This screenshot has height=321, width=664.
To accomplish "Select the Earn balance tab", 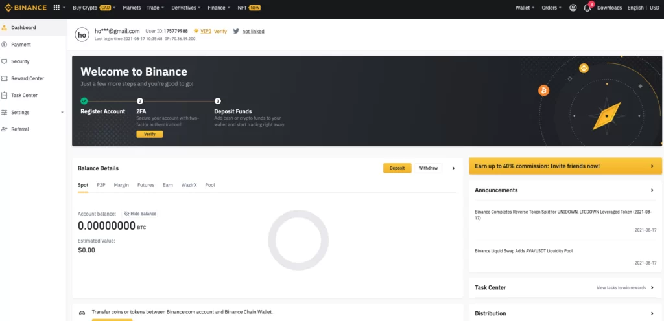I will pos(168,185).
